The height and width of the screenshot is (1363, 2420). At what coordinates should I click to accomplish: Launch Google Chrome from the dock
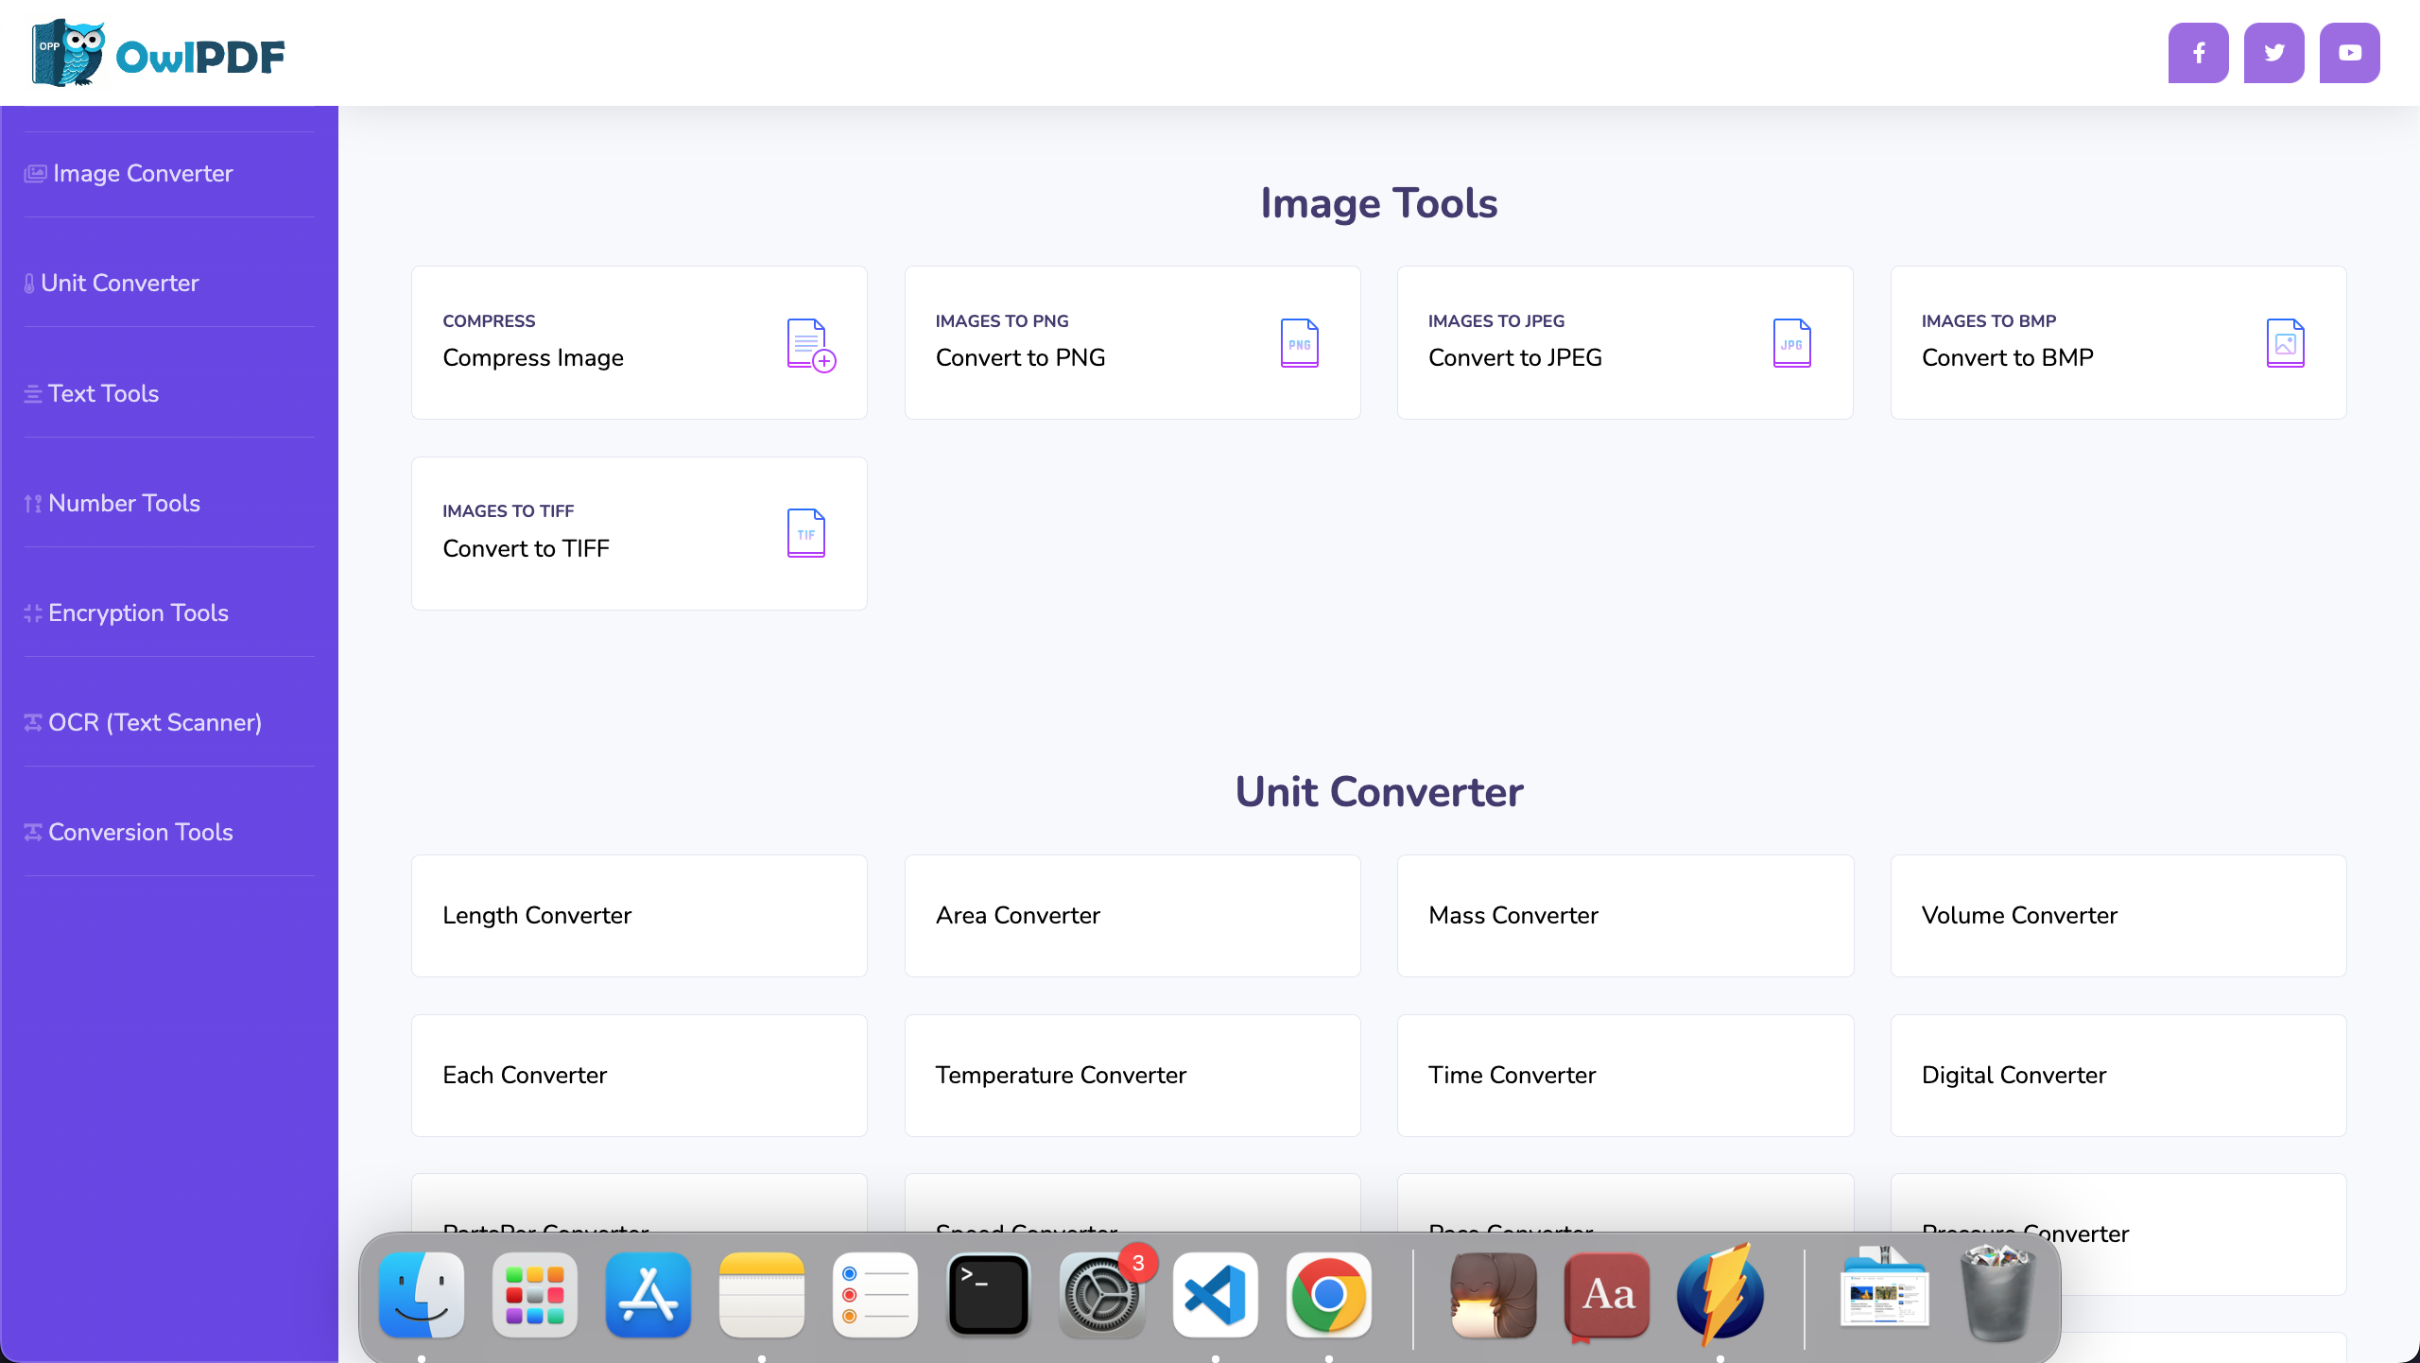tap(1328, 1296)
